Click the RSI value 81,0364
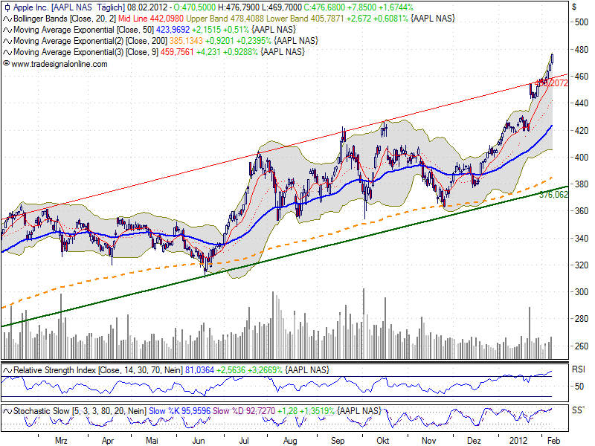Image resolution: width=595 pixels, height=446 pixels. click(x=199, y=370)
